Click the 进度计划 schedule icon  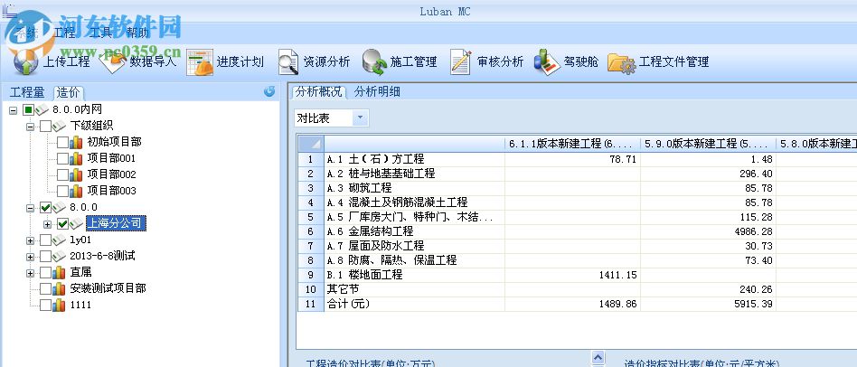click(x=200, y=61)
